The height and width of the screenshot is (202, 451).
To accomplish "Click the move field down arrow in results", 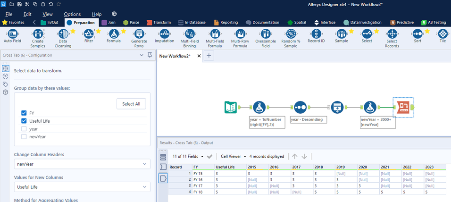I will coord(304,157).
